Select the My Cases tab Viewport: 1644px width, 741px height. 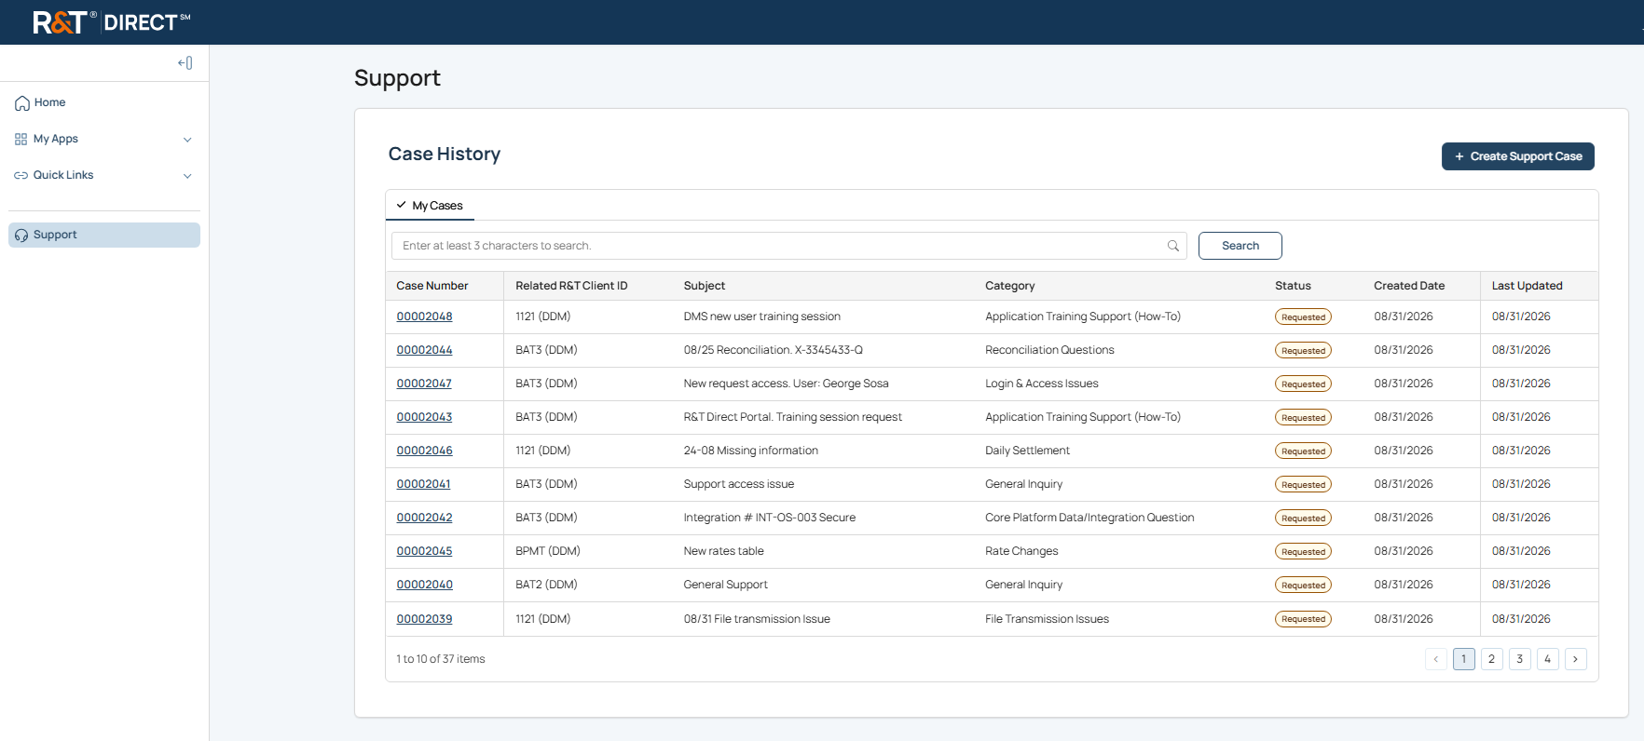pyautogui.click(x=430, y=206)
